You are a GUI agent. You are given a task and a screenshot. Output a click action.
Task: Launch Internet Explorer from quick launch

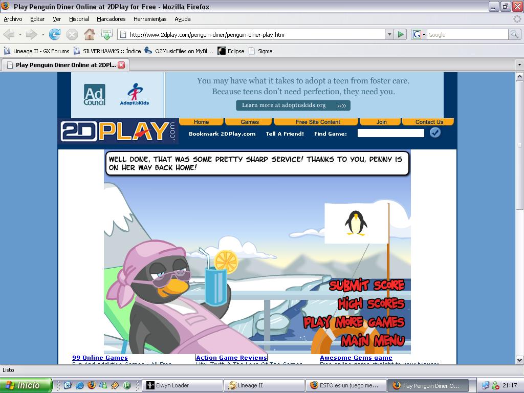tap(79, 385)
